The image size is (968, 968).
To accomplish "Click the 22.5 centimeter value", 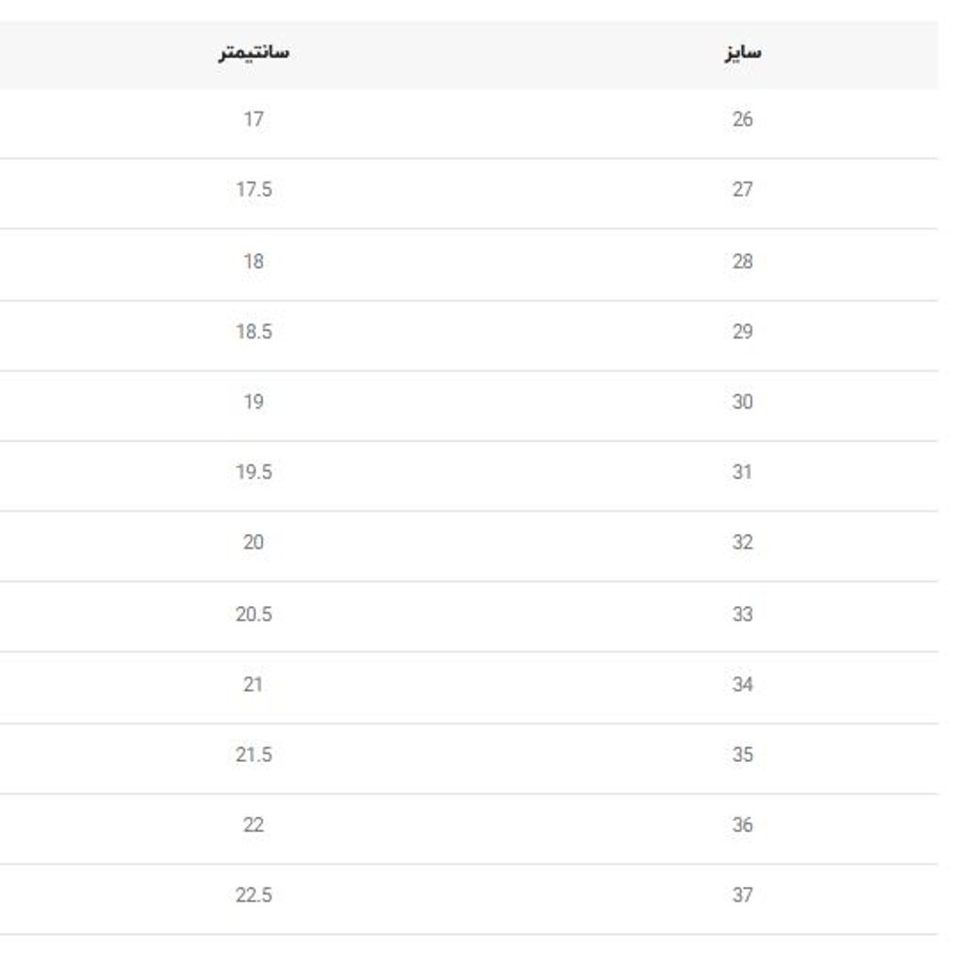I will pyautogui.click(x=253, y=895).
